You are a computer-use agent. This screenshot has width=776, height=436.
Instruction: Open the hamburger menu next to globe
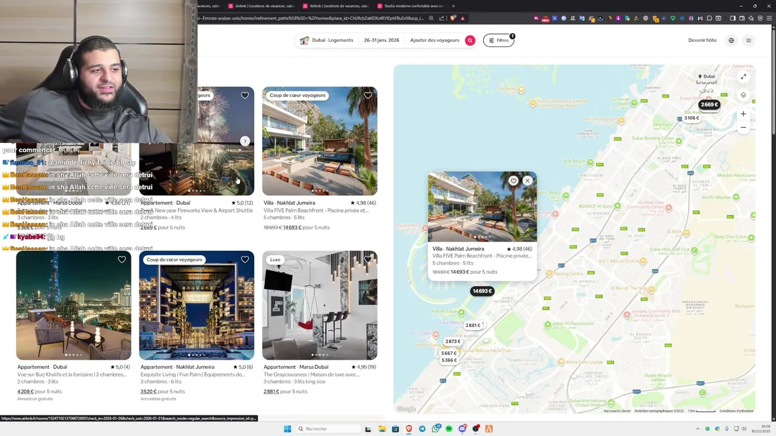pyautogui.click(x=749, y=41)
